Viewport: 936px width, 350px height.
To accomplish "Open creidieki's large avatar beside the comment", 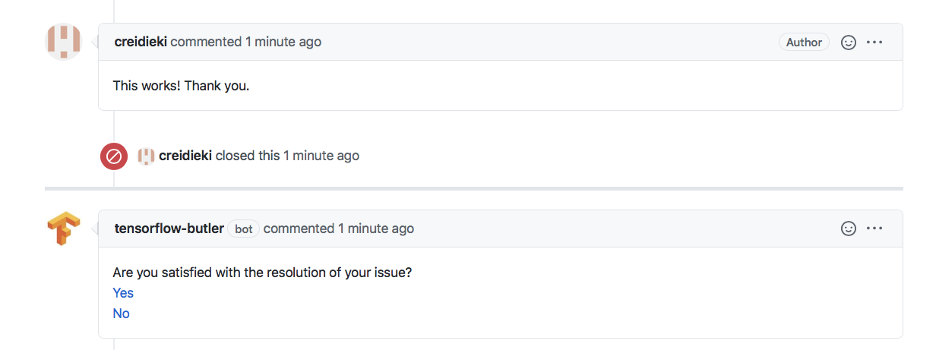I will pyautogui.click(x=63, y=42).
